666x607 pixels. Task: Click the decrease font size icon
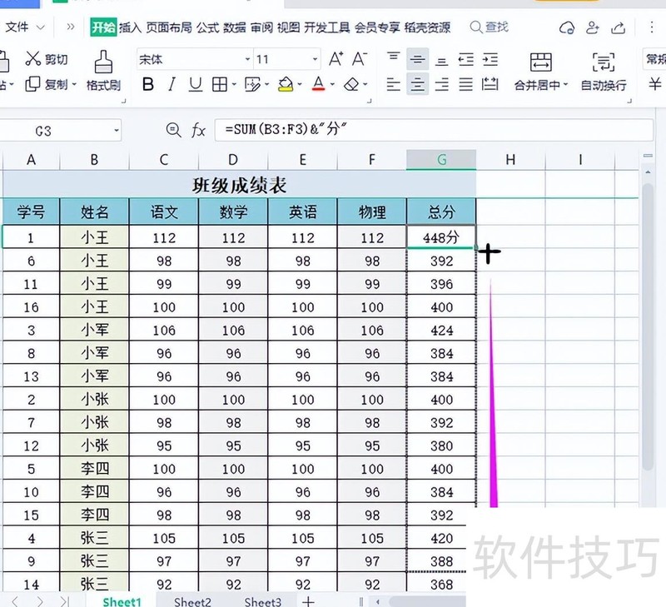[359, 59]
